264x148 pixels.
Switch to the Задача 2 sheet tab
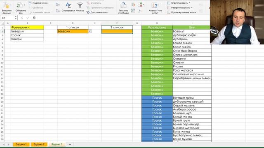coord(39,144)
